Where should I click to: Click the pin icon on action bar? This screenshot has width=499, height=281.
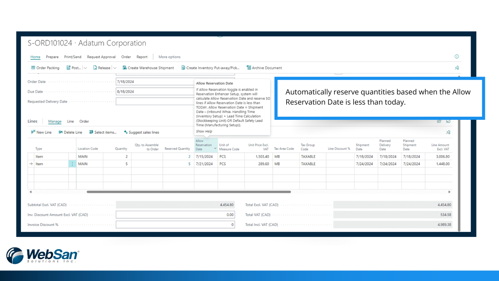click(457, 68)
